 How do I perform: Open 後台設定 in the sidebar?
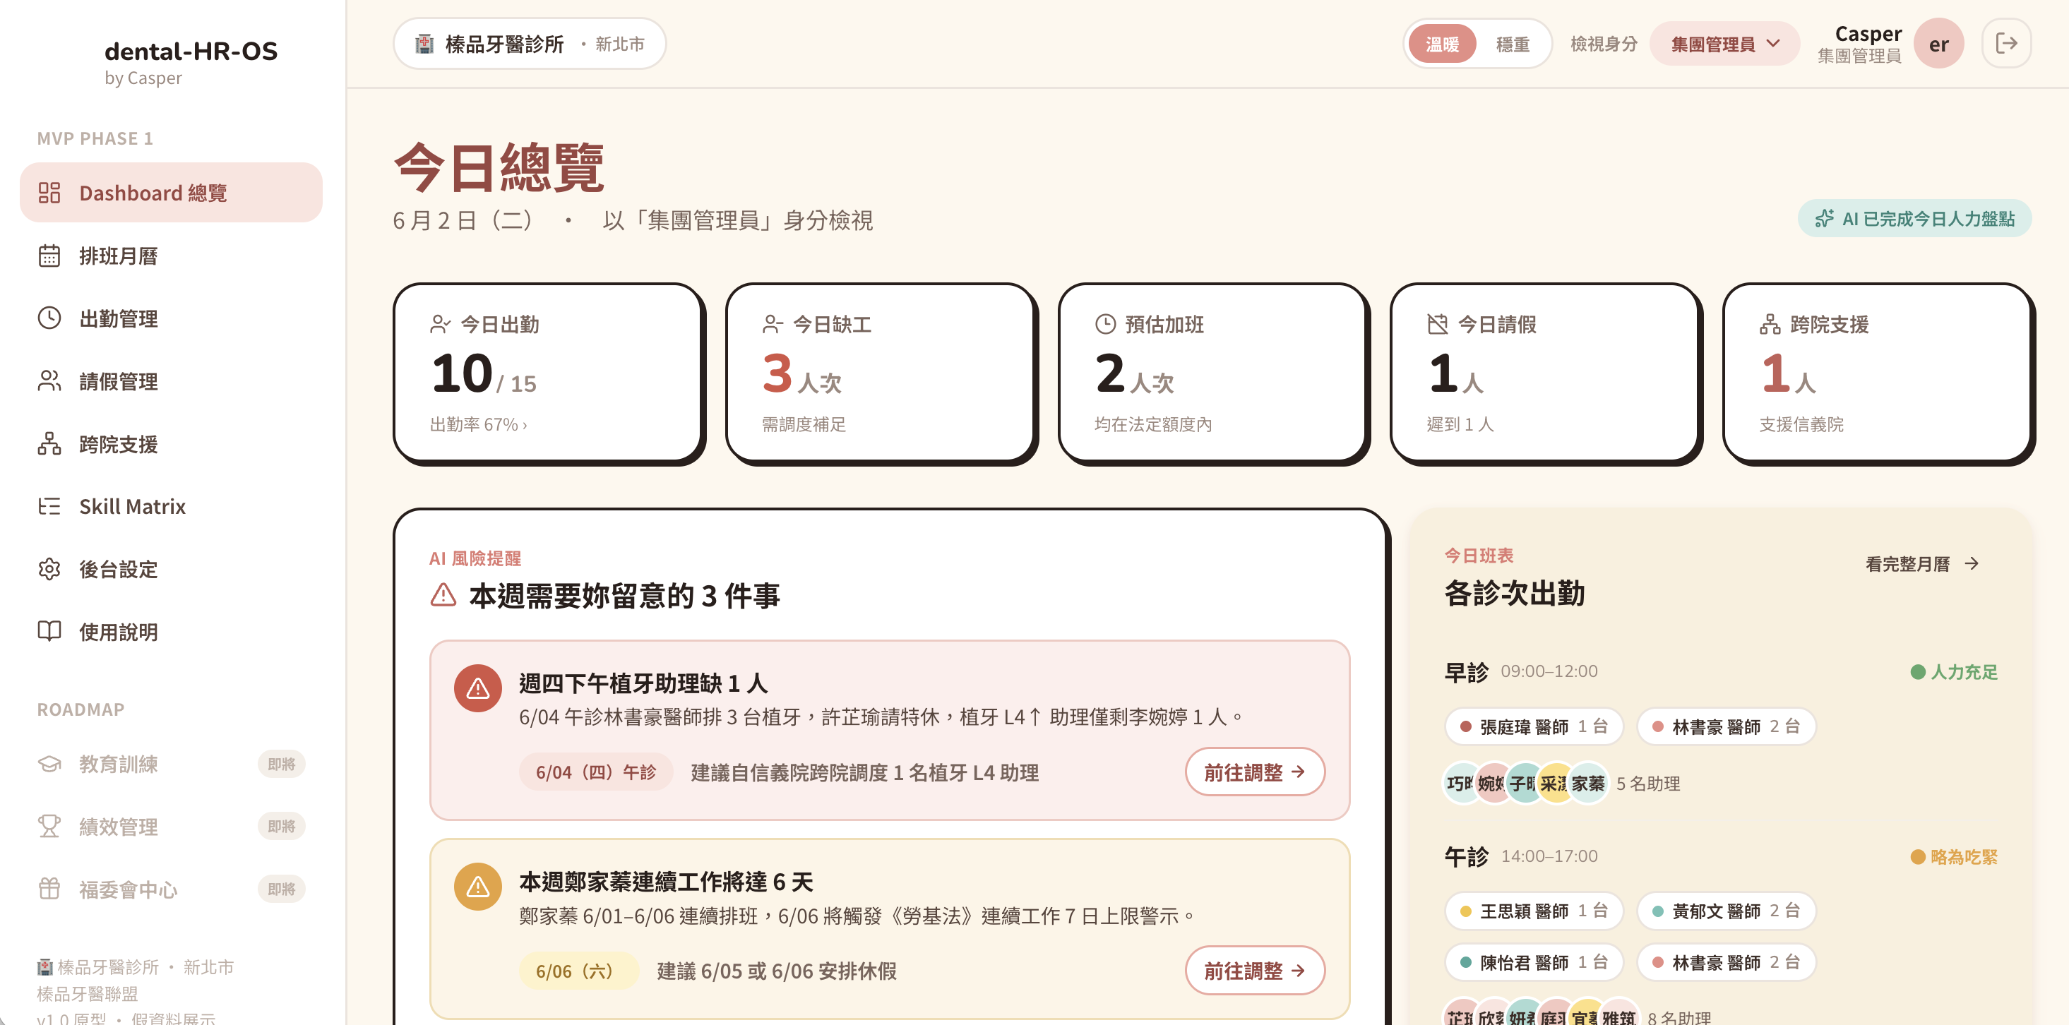(171, 569)
